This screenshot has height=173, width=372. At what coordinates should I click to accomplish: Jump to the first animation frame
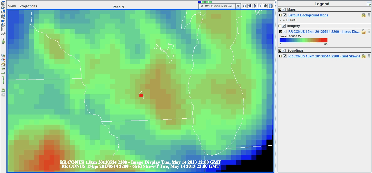click(245, 6)
